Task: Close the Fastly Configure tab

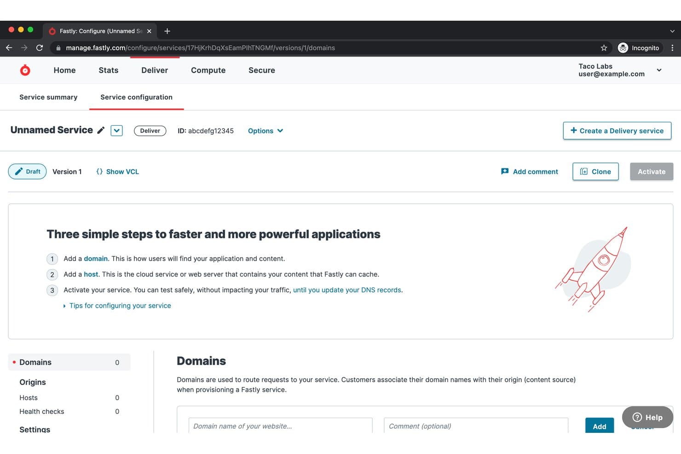Action: click(x=149, y=31)
